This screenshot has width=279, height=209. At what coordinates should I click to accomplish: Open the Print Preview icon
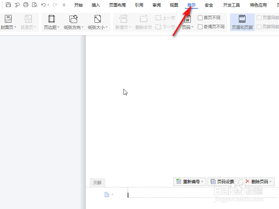(x=35, y=5)
